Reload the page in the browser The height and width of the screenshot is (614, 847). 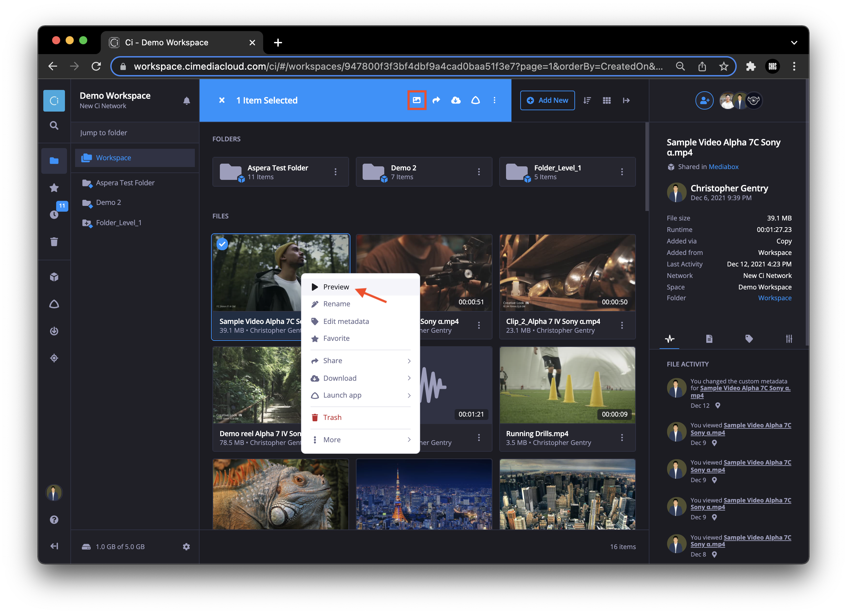[96, 67]
